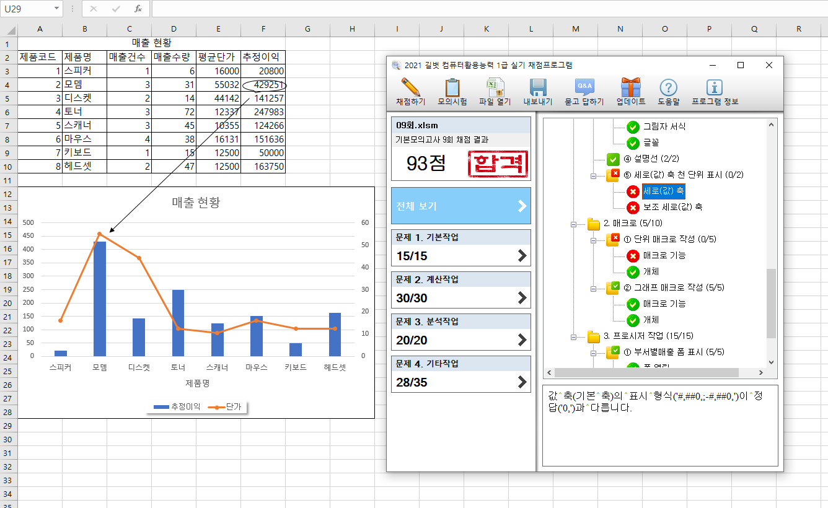This screenshot has width=828, height=508.
Task: Click the 전체 보기 button
Action: (x=461, y=206)
